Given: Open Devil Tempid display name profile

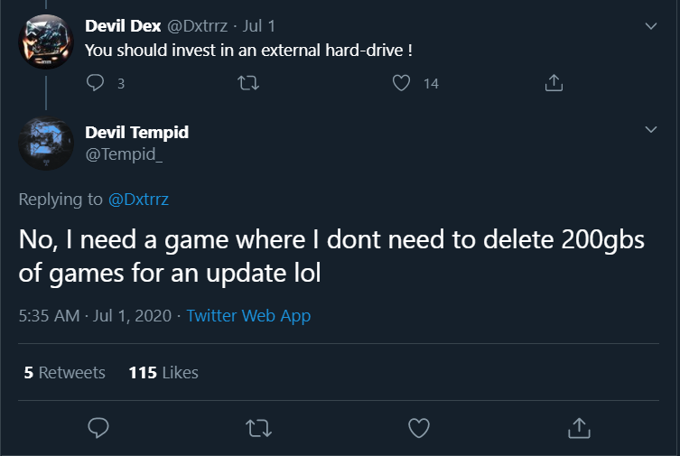Looking at the screenshot, I should click(x=136, y=132).
